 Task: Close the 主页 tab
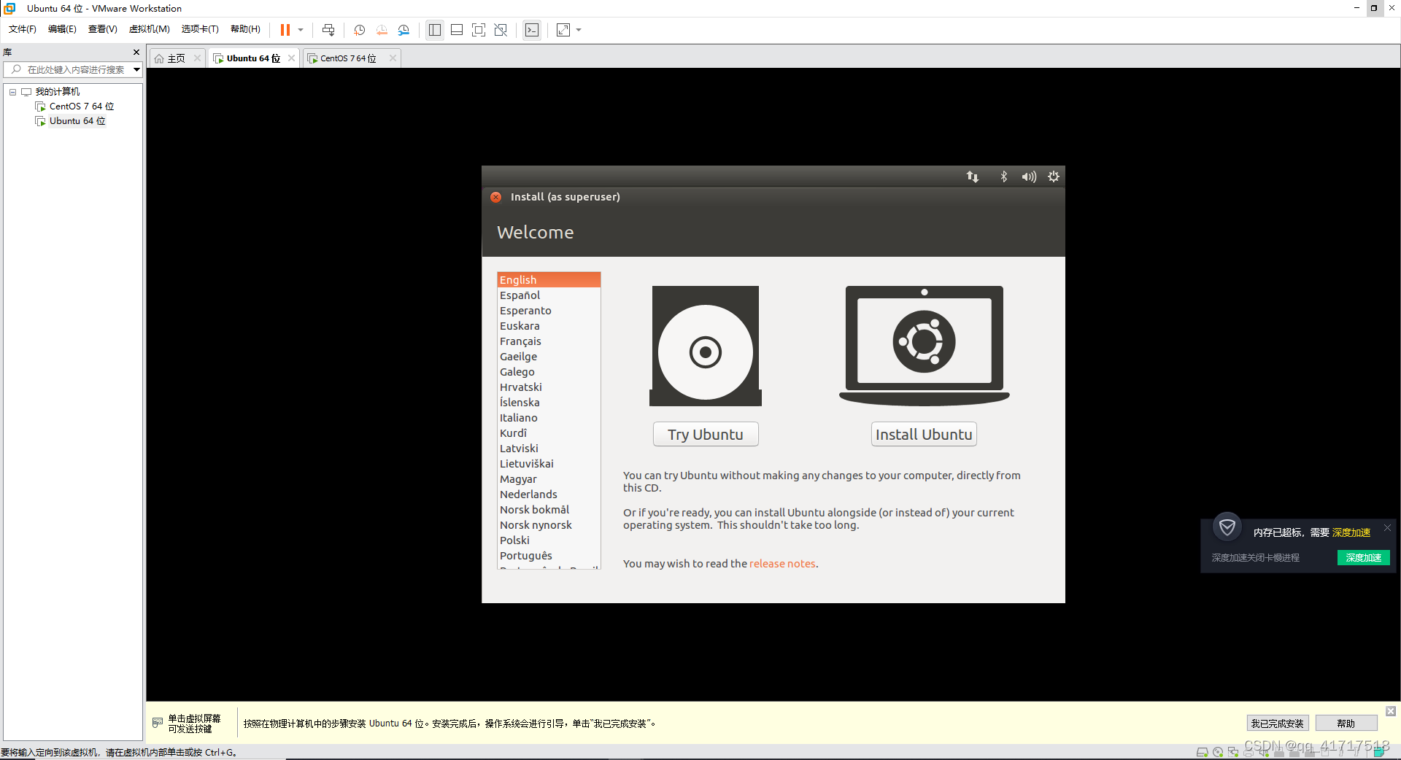point(197,58)
